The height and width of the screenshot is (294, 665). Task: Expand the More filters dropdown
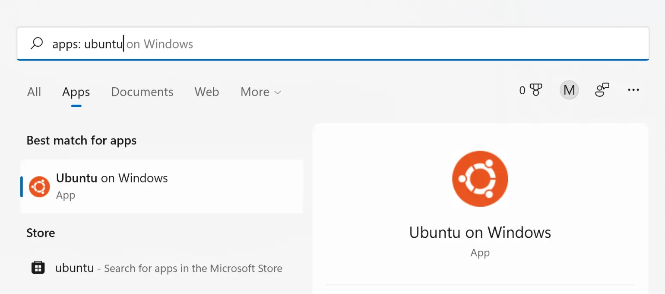(260, 92)
